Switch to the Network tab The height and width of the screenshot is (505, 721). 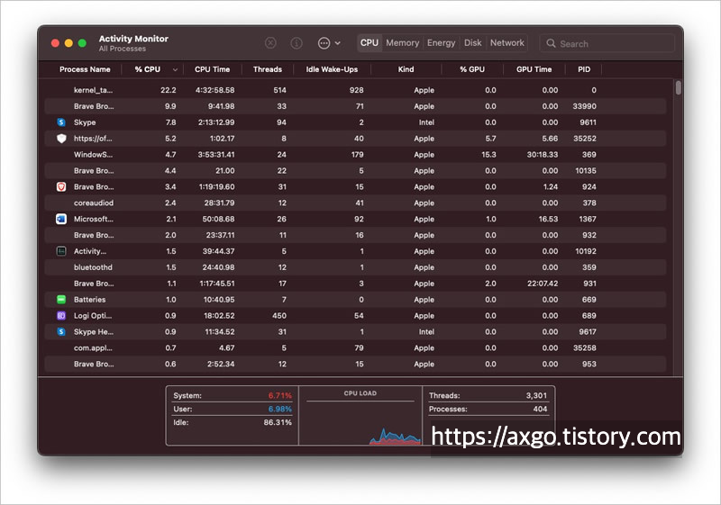point(507,42)
